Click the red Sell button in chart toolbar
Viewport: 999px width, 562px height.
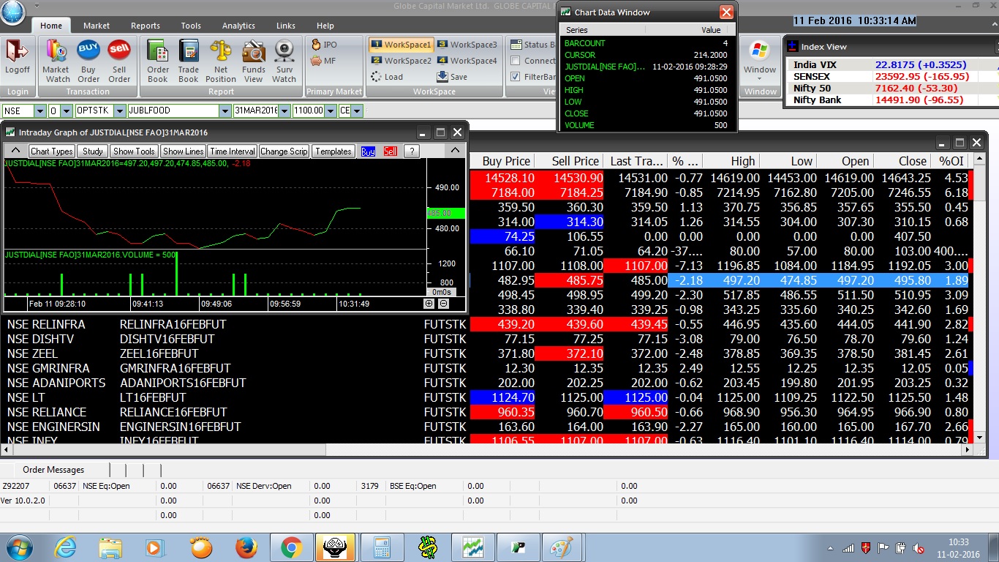coord(391,151)
